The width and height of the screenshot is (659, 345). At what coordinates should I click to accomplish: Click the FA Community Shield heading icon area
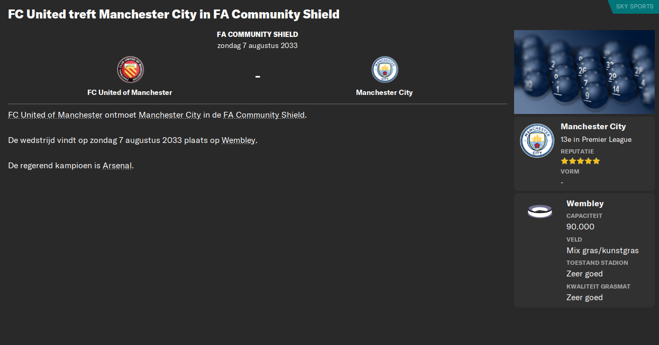[x=257, y=34]
